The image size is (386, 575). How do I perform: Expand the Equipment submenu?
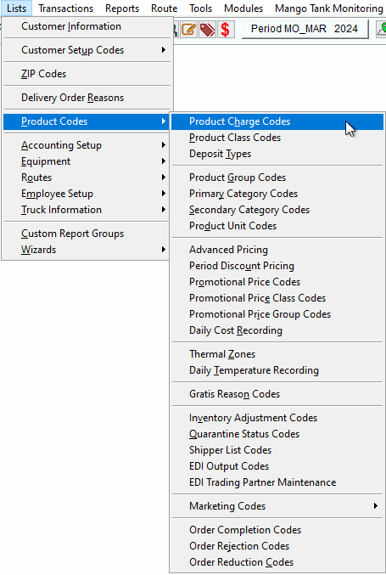(x=87, y=161)
